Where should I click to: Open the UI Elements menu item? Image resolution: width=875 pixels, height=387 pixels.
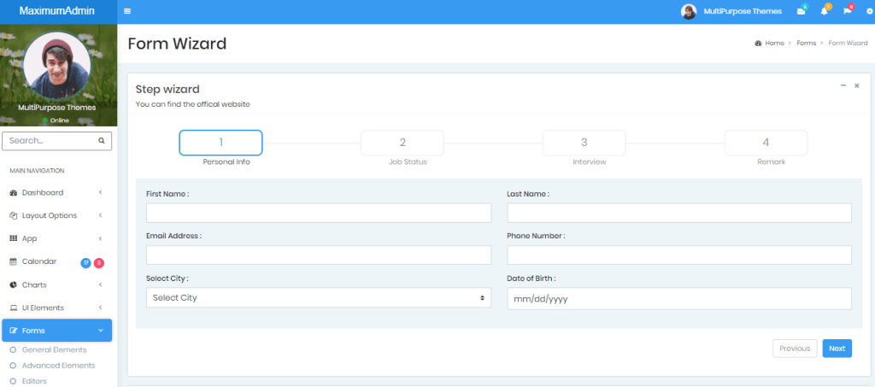pos(57,308)
